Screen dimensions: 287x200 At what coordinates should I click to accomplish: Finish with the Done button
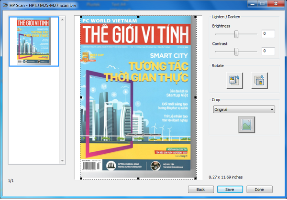(x=259, y=189)
